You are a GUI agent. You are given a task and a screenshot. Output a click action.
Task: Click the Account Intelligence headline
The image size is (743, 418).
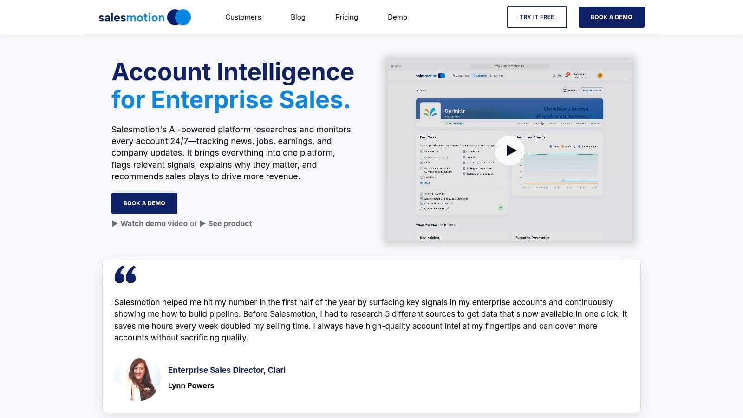point(233,72)
